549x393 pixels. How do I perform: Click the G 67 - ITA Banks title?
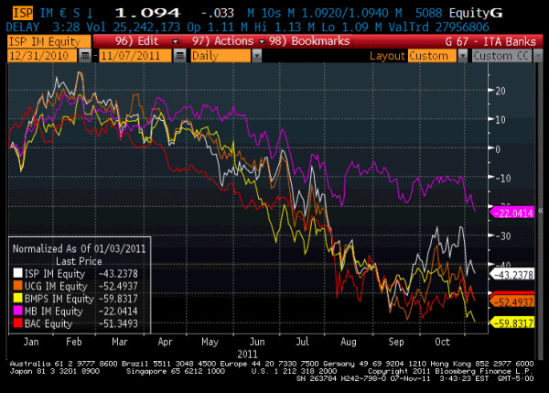(490, 42)
